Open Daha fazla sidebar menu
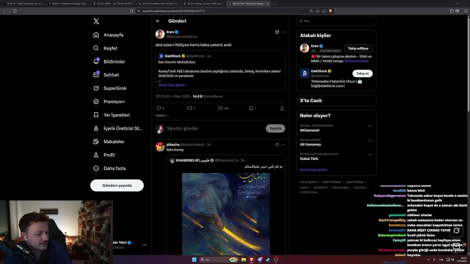 click(109, 168)
